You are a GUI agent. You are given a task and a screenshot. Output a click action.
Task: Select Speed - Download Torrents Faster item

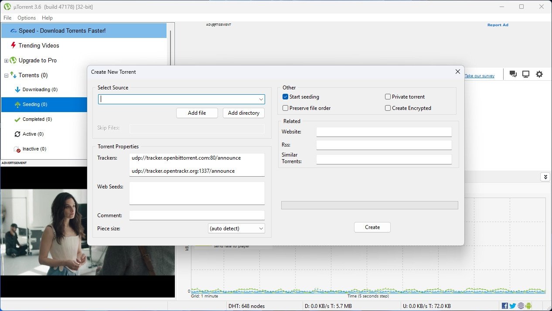pyautogui.click(x=84, y=31)
